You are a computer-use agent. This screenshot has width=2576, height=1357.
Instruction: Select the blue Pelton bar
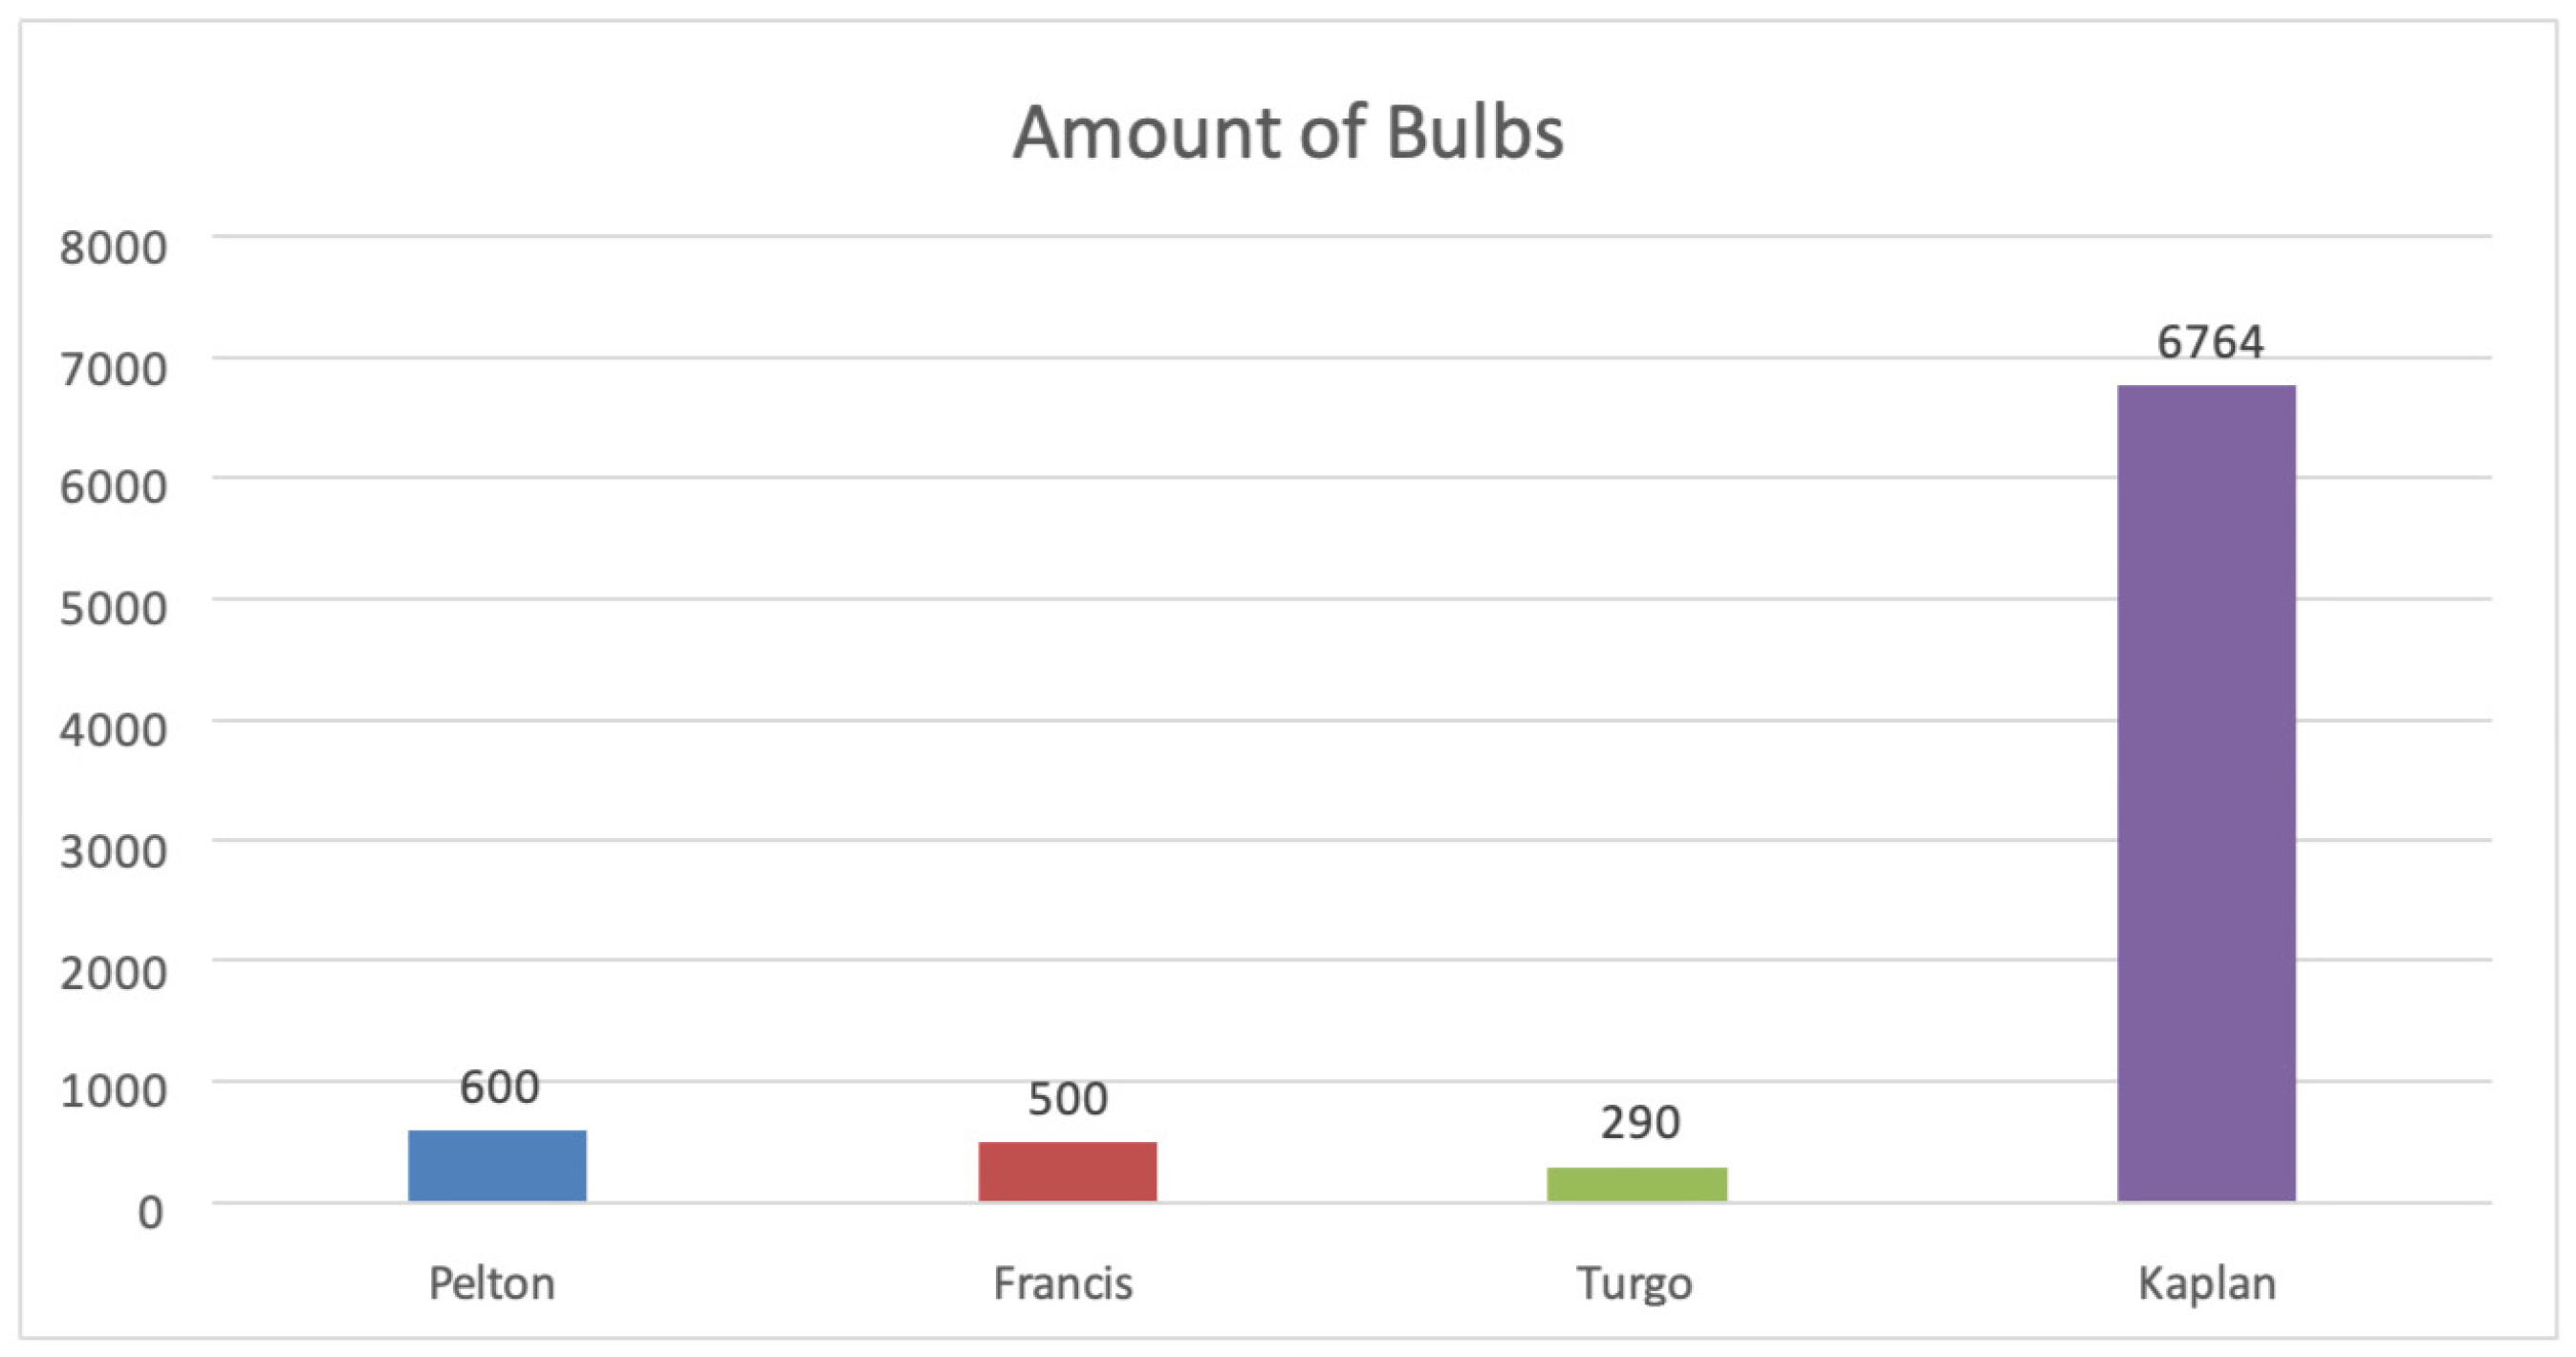pyautogui.click(x=497, y=1165)
